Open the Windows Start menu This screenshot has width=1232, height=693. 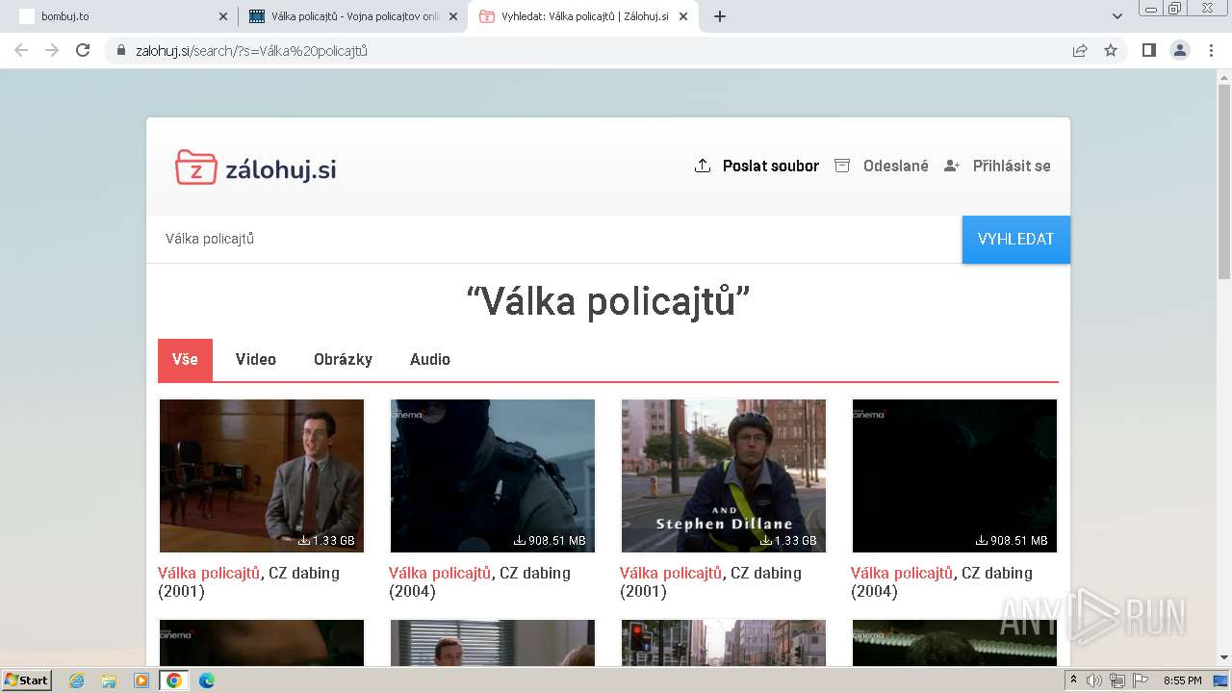(27, 680)
